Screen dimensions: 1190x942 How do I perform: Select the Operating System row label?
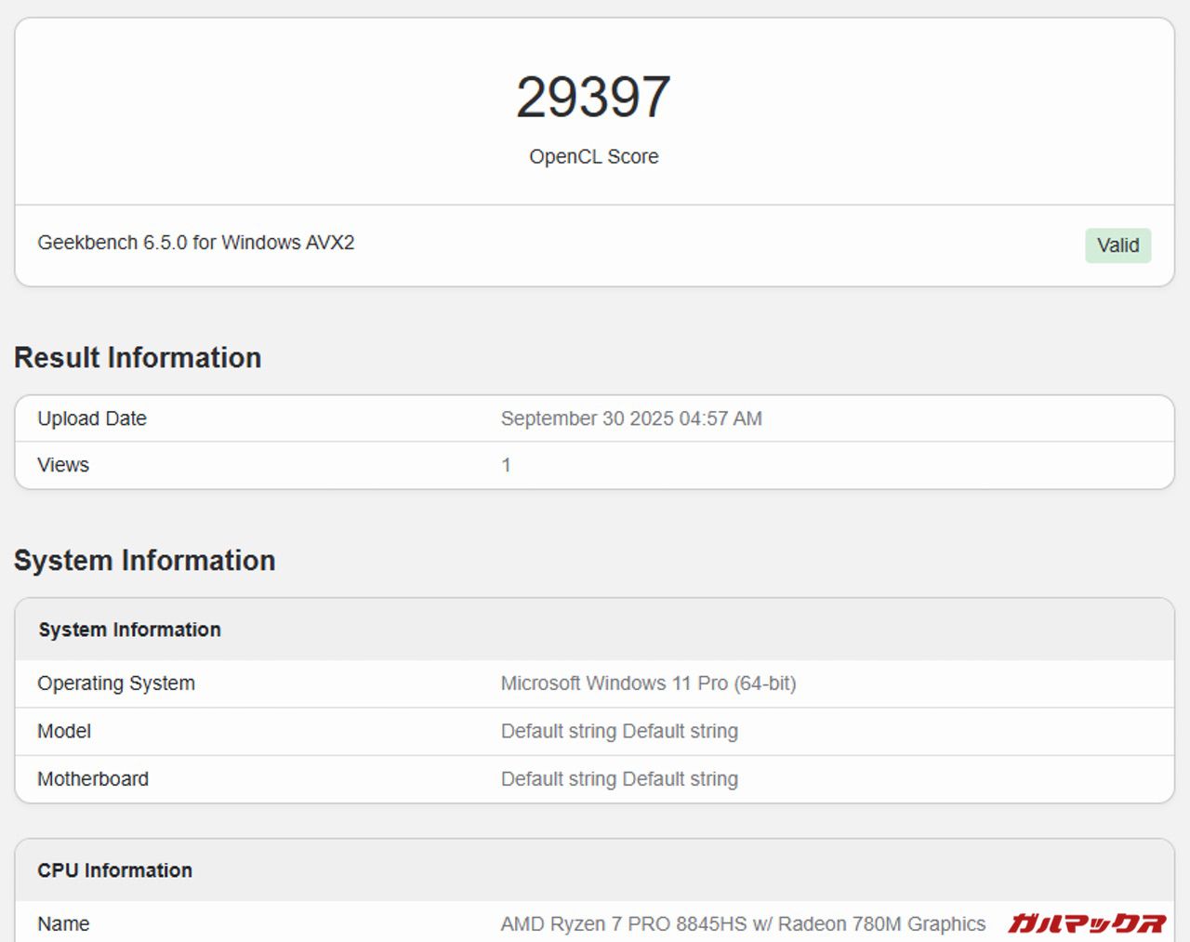116,683
